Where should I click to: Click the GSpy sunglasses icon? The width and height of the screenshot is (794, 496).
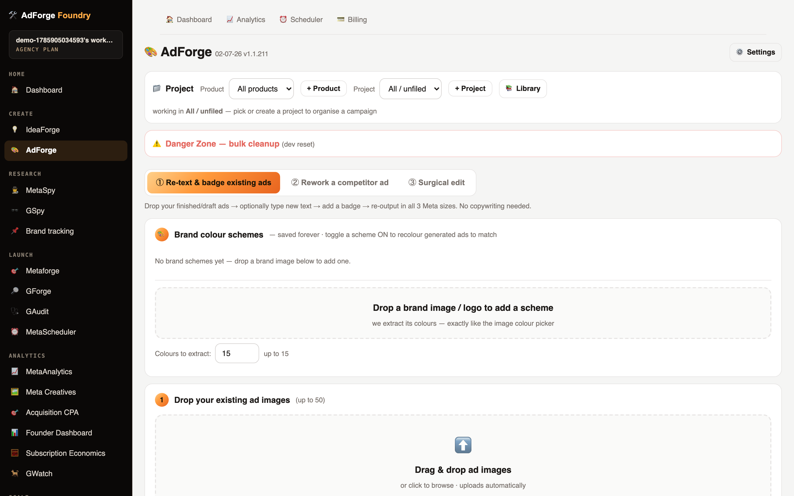(15, 211)
